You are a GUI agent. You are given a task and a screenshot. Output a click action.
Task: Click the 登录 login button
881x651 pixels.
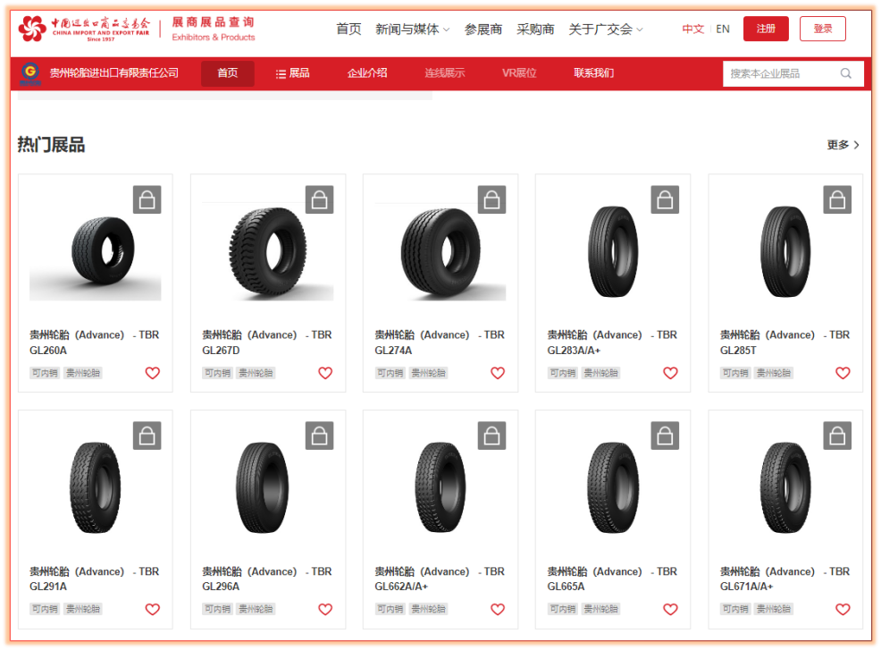pyautogui.click(x=823, y=29)
